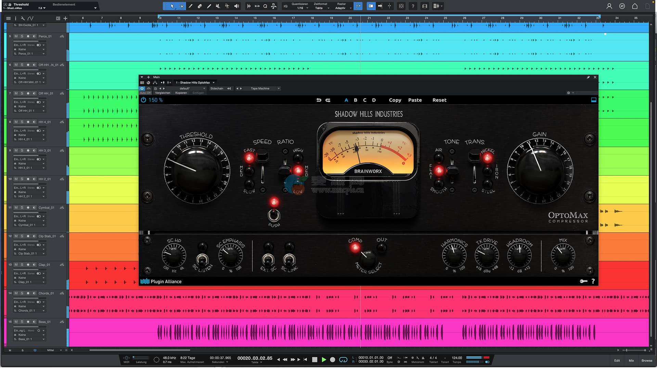The width and height of the screenshot is (657, 369).
Task: Mute the Percs_01 track
Action: coord(16,36)
